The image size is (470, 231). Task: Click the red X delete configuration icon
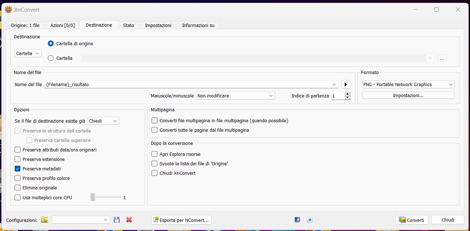[x=129, y=220]
